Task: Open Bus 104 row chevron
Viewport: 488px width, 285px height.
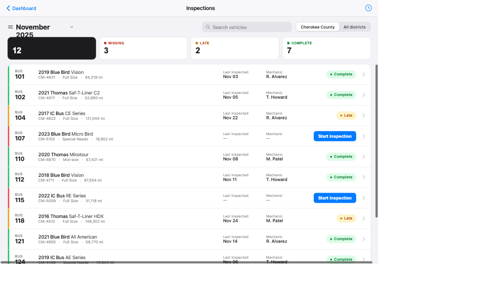Action: pos(363,116)
